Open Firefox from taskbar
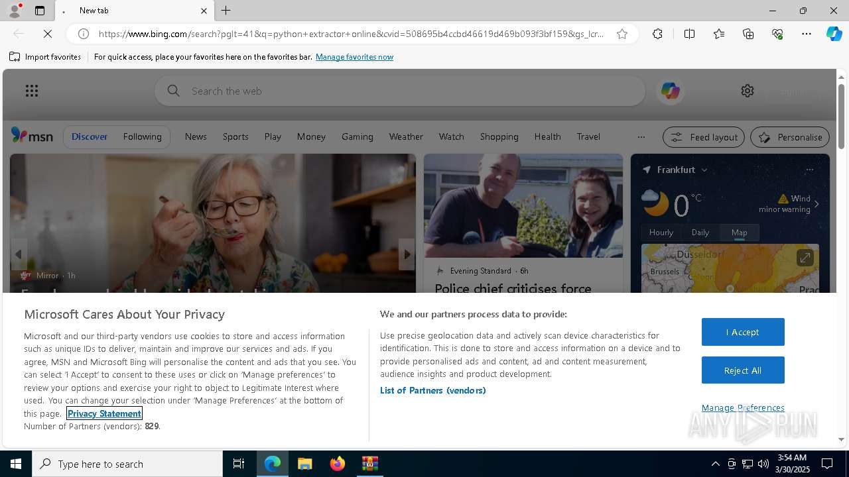 tap(338, 464)
